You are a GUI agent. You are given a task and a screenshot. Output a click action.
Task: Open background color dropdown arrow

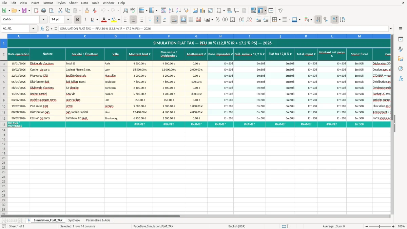tap(119, 20)
